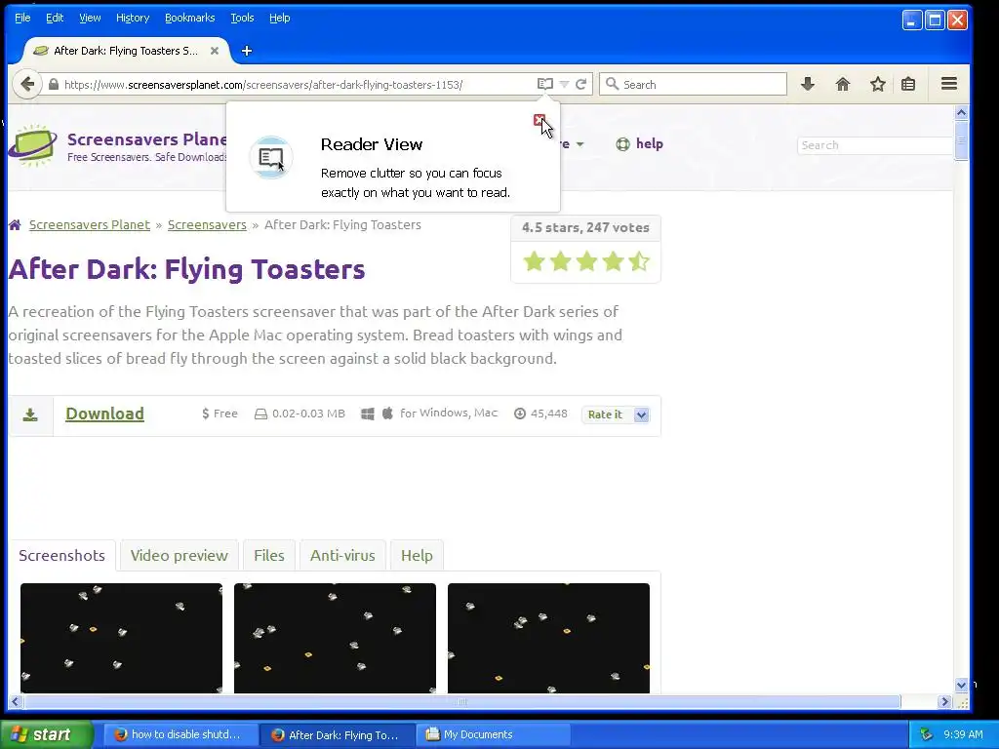The width and height of the screenshot is (999, 749).
Task: Open the View menu
Action: 90,18
